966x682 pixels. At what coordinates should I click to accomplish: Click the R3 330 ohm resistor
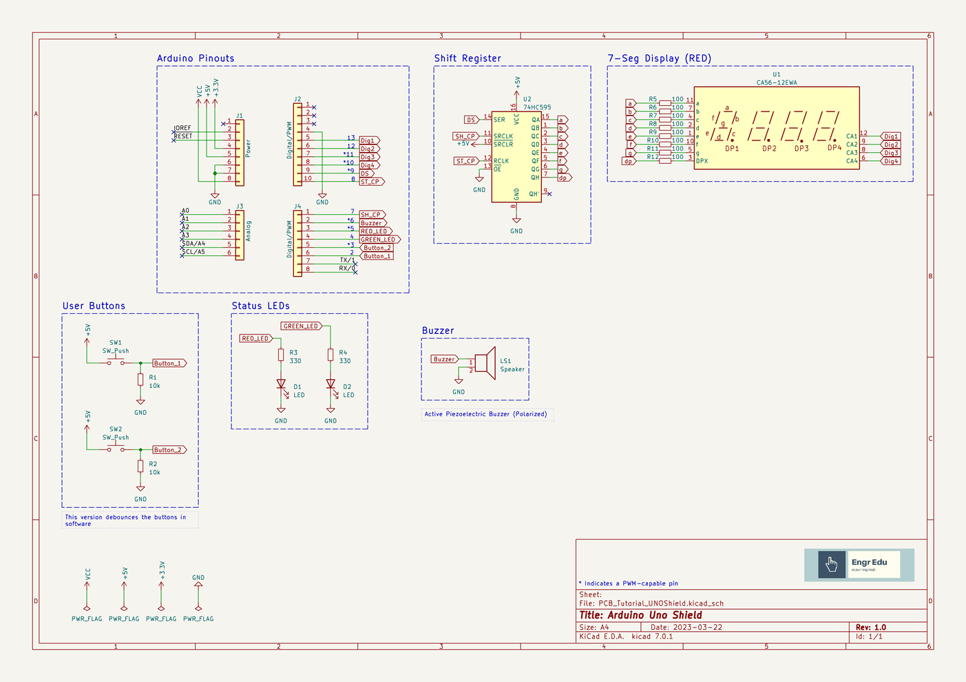[x=281, y=354]
